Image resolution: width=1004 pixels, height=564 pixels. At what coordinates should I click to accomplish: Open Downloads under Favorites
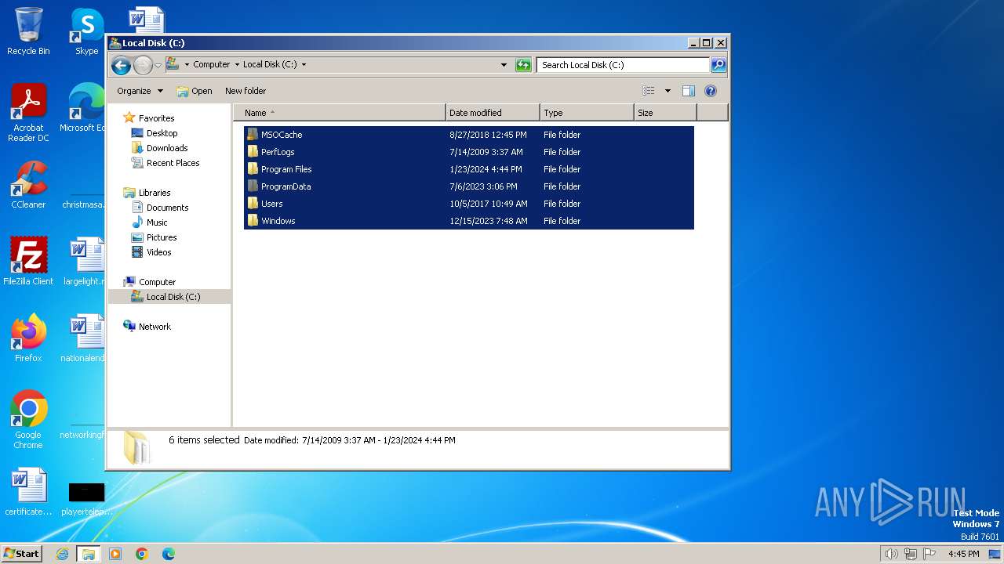click(166, 148)
